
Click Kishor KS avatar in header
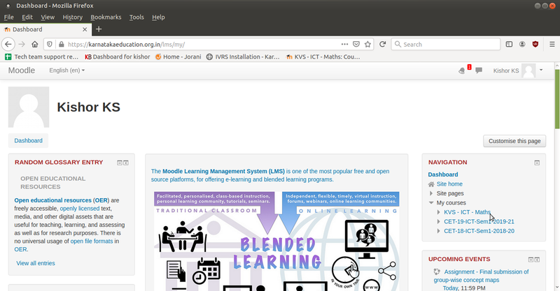click(528, 70)
